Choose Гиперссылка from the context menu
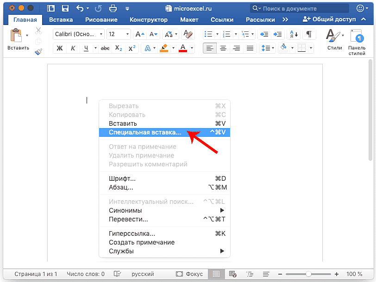Viewport: 376px width, 282px height. (132, 233)
